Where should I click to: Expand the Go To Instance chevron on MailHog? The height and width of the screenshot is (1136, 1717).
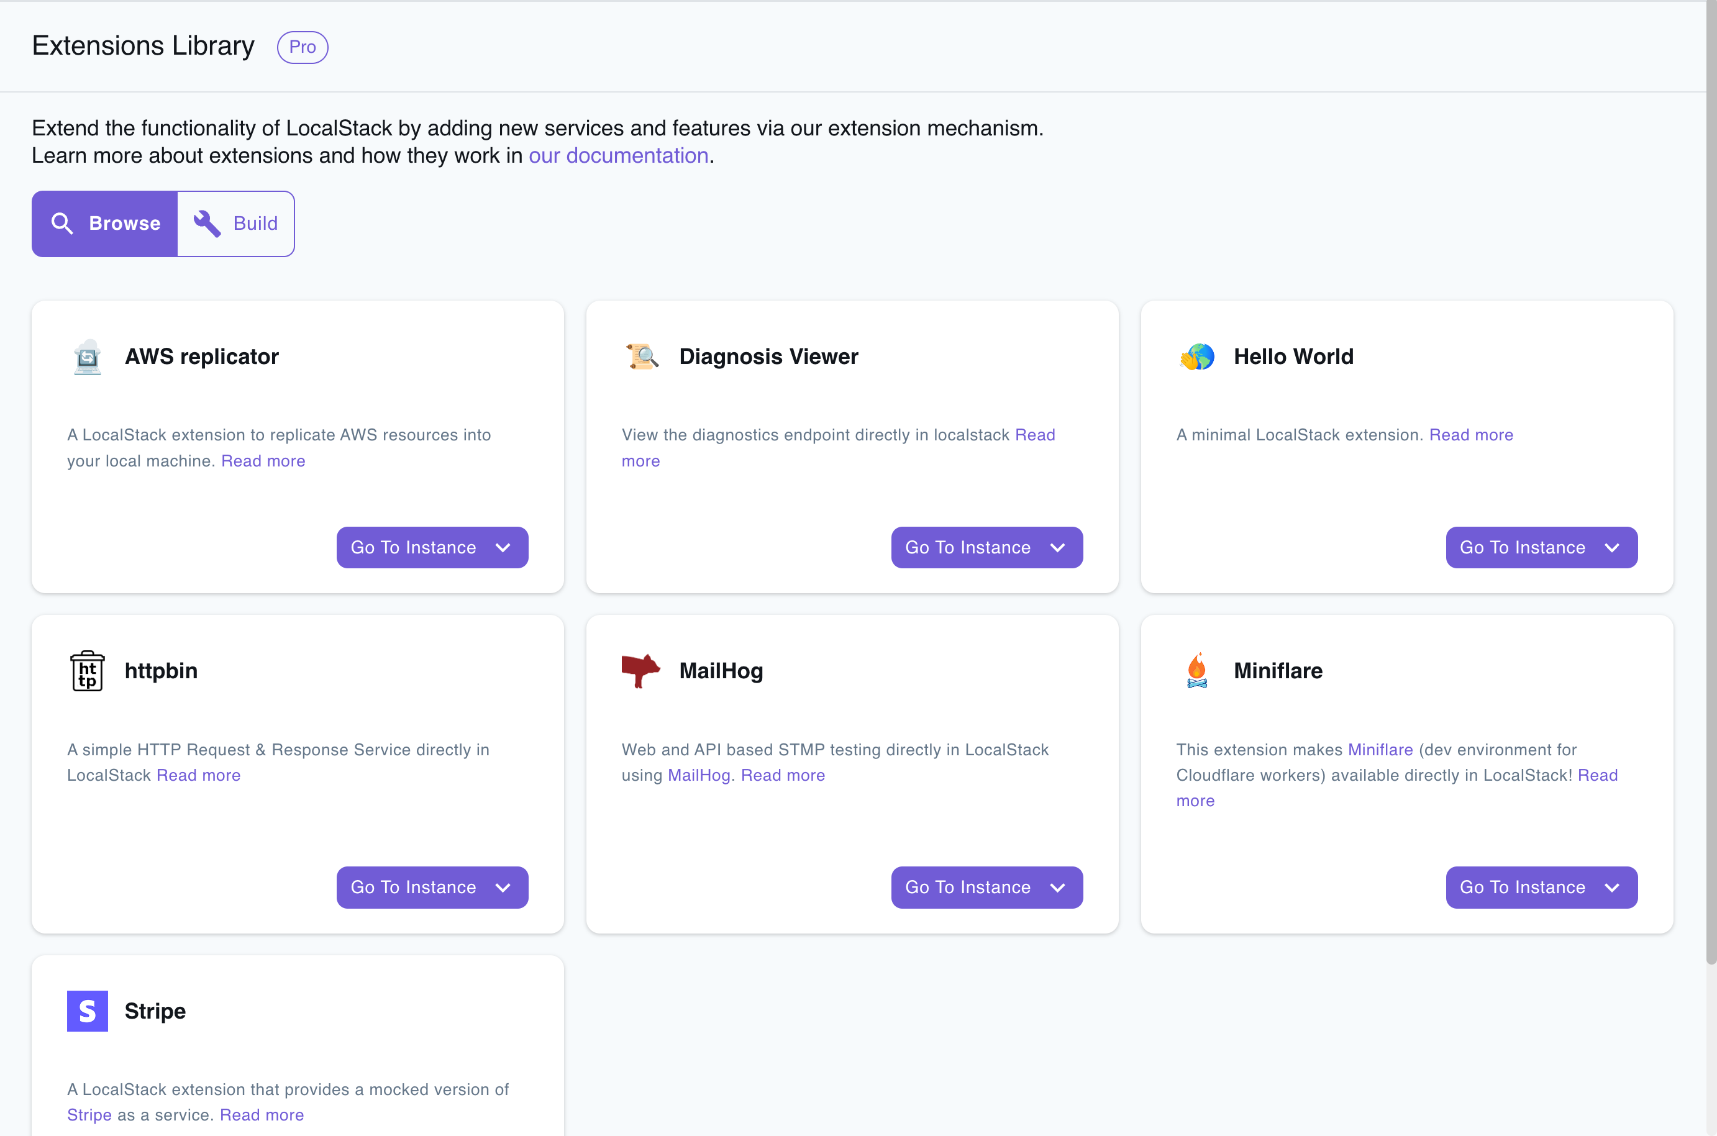pyautogui.click(x=1058, y=887)
